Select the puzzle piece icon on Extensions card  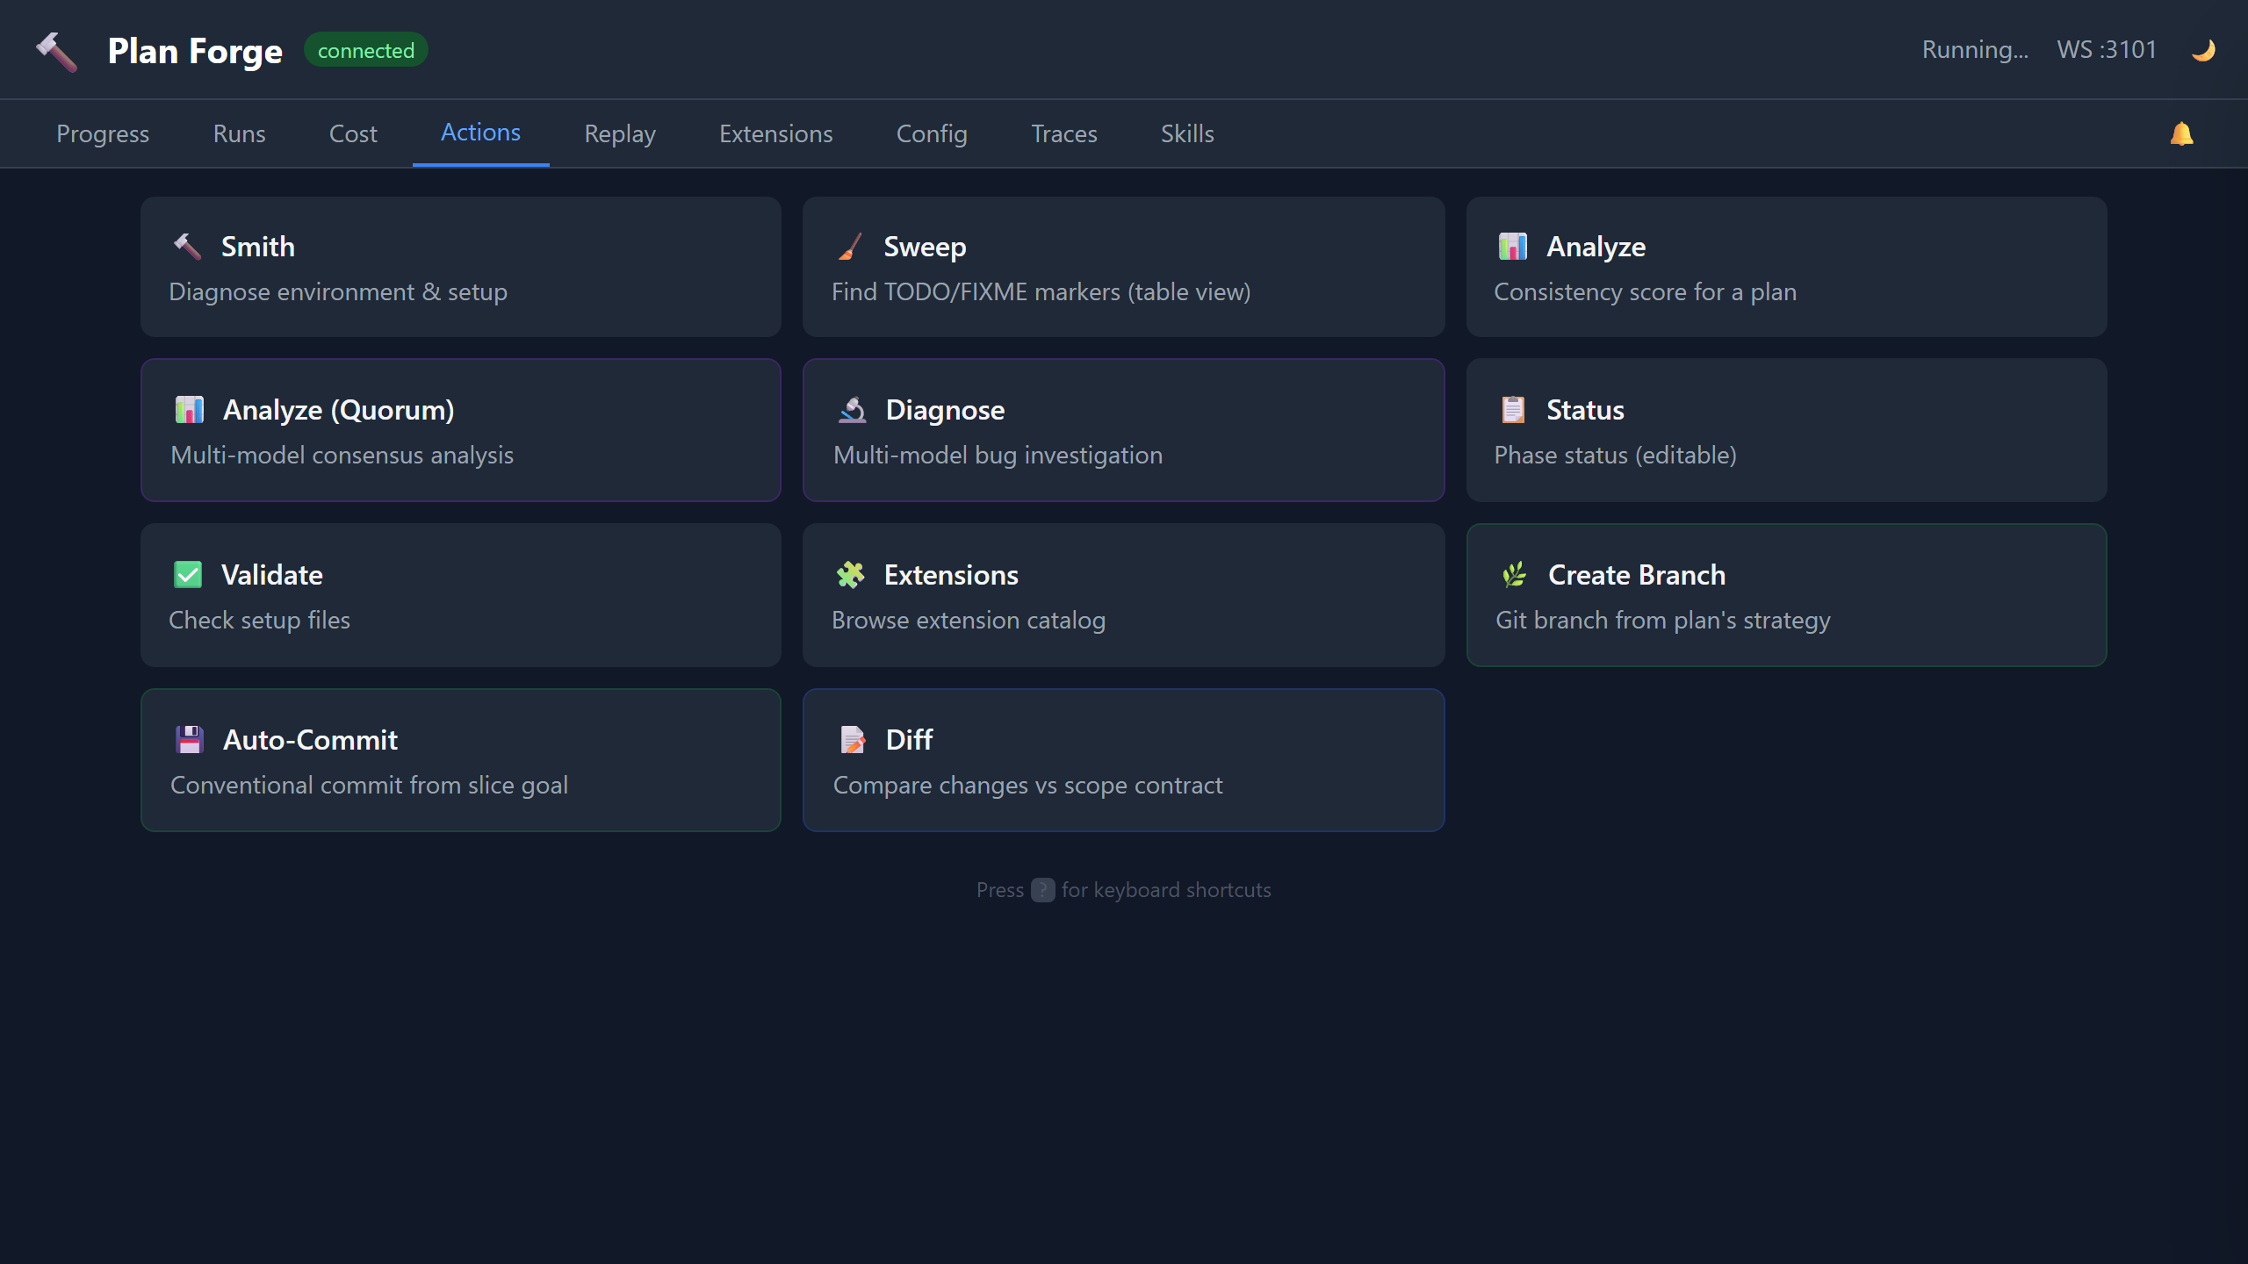849,575
